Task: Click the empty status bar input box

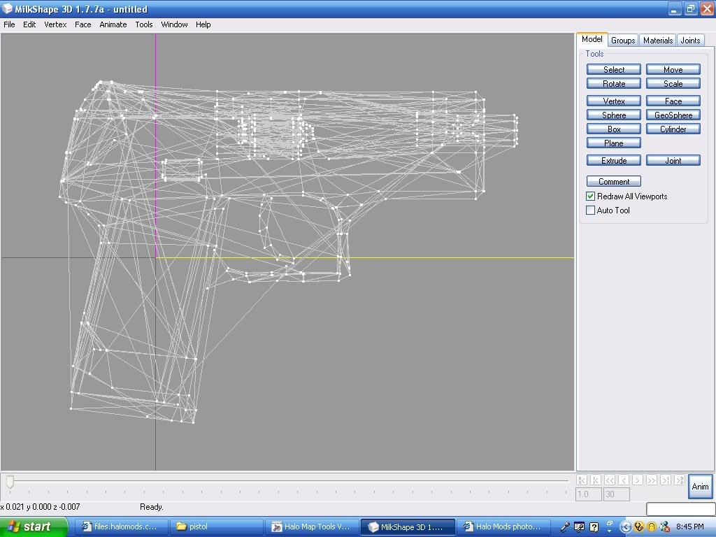Action: coord(680,508)
